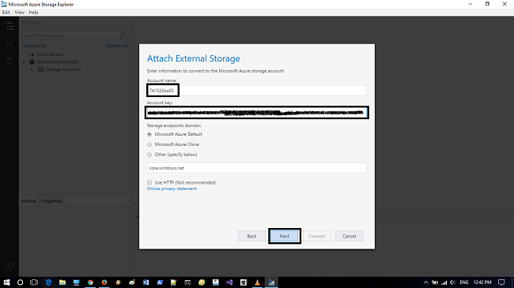Open Action Center notifications icon

501,282
